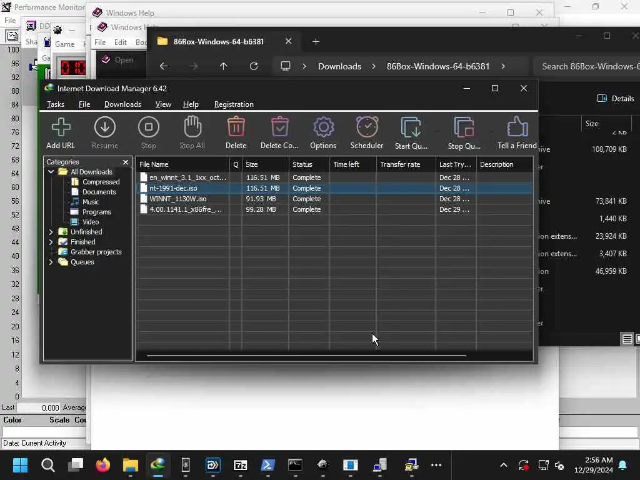Close the Categories panel
Image resolution: width=640 pixels, height=480 pixels.
[x=125, y=162]
